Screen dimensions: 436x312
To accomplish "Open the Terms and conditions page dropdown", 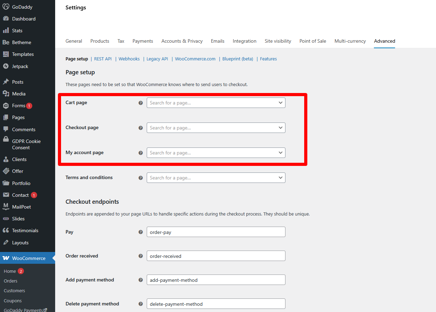I will (216, 178).
